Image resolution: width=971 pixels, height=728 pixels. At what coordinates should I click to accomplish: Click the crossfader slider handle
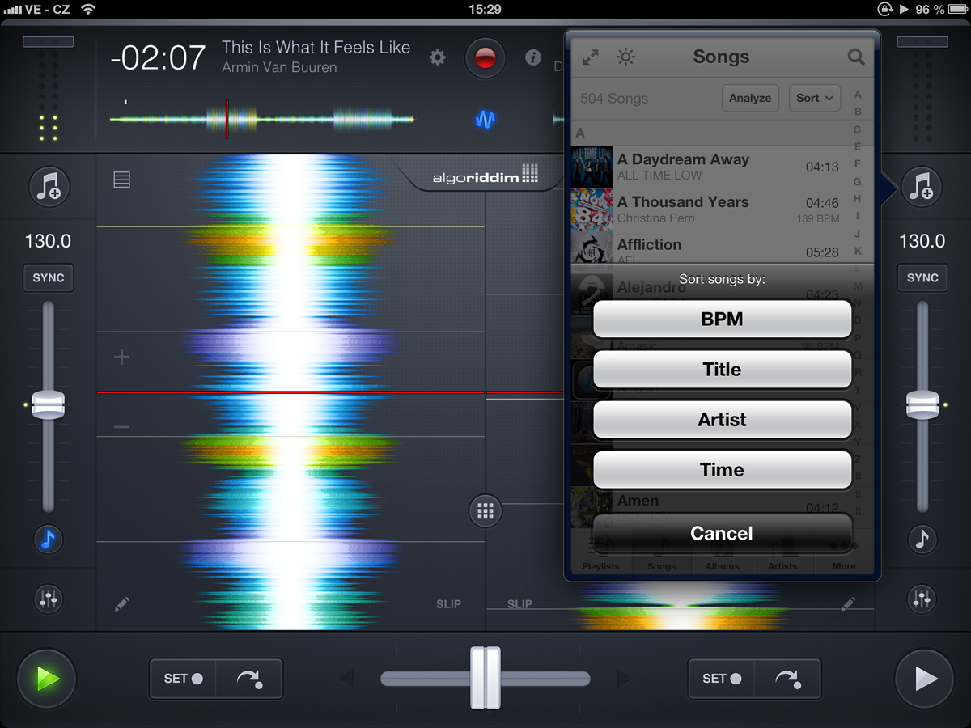pyautogui.click(x=485, y=678)
